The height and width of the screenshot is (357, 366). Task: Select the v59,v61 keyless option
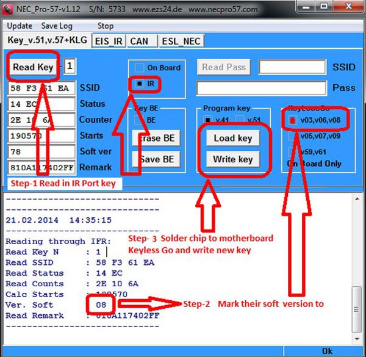292,152
